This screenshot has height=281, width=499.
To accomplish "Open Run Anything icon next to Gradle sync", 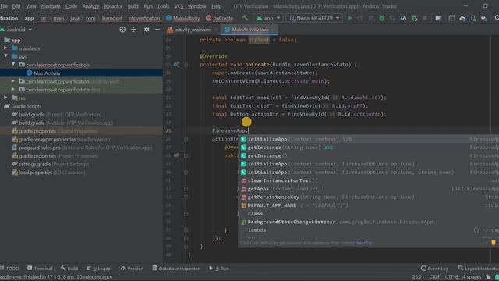I will coord(451,18).
